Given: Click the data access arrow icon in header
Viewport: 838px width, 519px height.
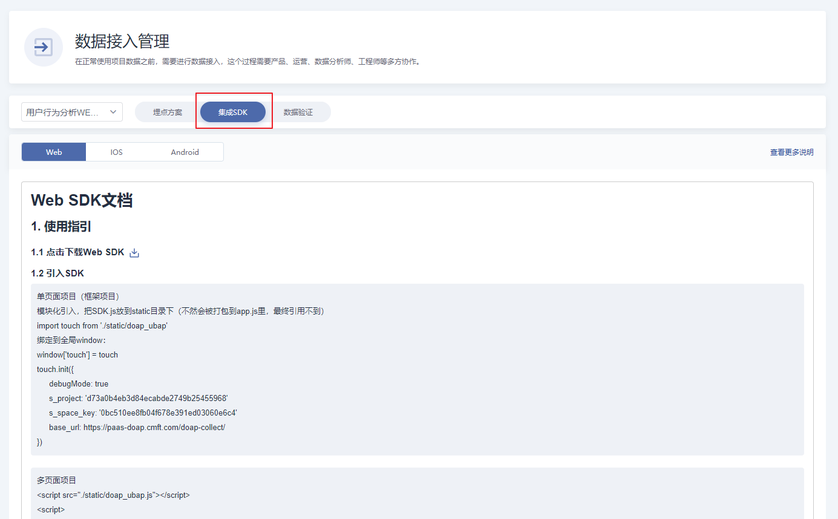Looking at the screenshot, I should [44, 47].
